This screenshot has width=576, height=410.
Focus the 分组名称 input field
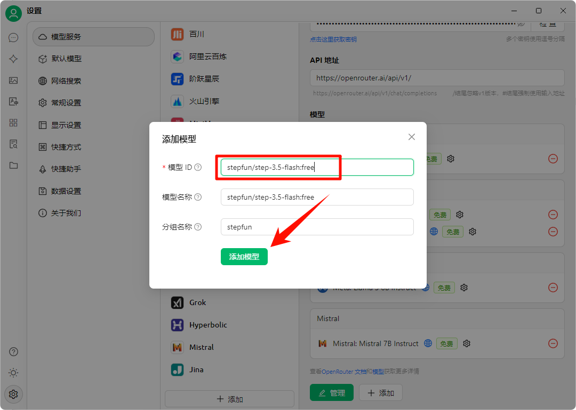tap(317, 227)
